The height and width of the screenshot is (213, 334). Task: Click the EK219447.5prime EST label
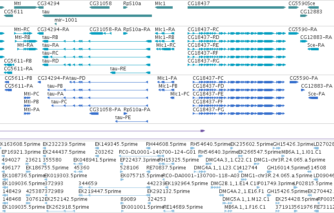coord(100,191)
